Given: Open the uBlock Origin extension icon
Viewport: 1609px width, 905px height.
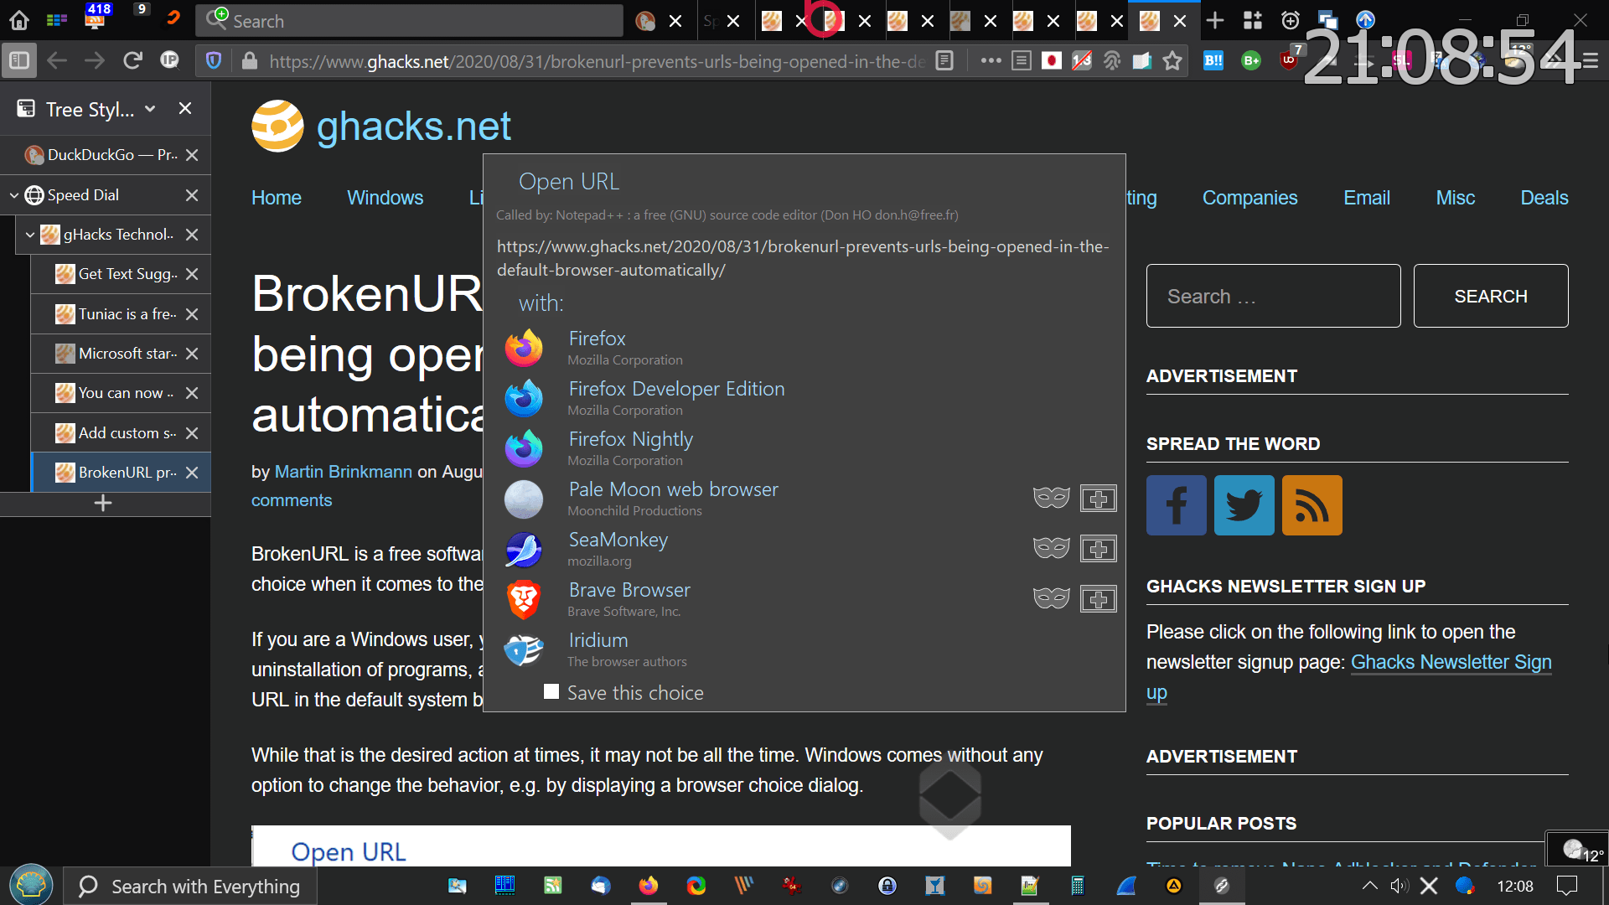Looking at the screenshot, I should [x=1290, y=60].
